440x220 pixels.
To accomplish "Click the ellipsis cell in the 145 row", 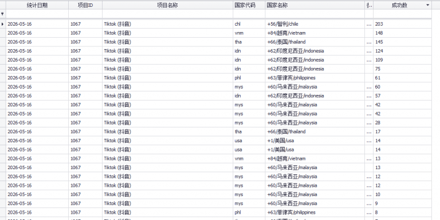I will (x=369, y=42).
